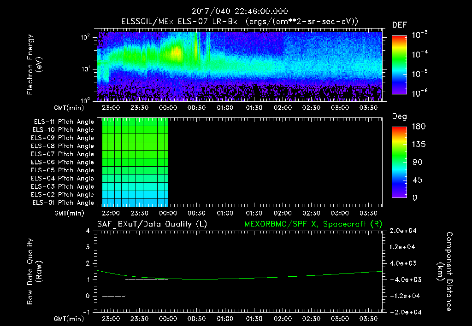Click the 135 tick on Deg colorbar

pos(419,145)
